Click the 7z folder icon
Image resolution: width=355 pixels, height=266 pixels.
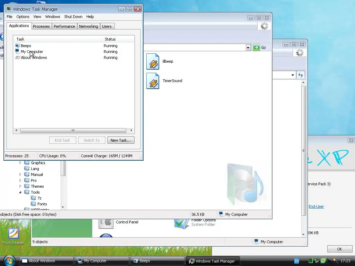pyautogui.click(x=34, y=198)
